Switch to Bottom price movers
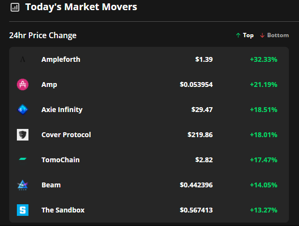This screenshot has height=226, width=299. pyautogui.click(x=274, y=35)
